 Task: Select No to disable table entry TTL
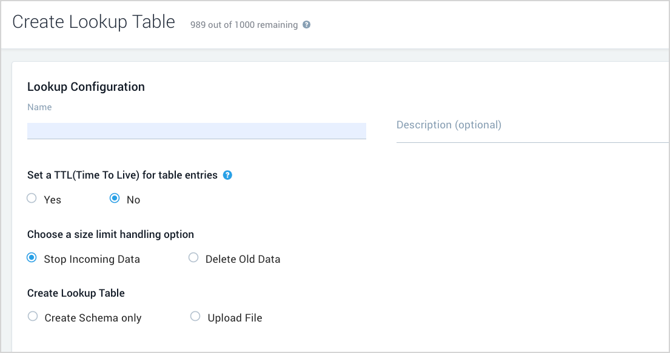point(115,198)
